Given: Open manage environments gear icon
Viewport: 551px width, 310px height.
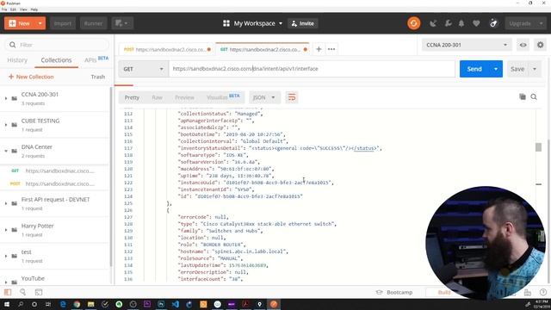Looking at the screenshot, I should pyautogui.click(x=540, y=45).
